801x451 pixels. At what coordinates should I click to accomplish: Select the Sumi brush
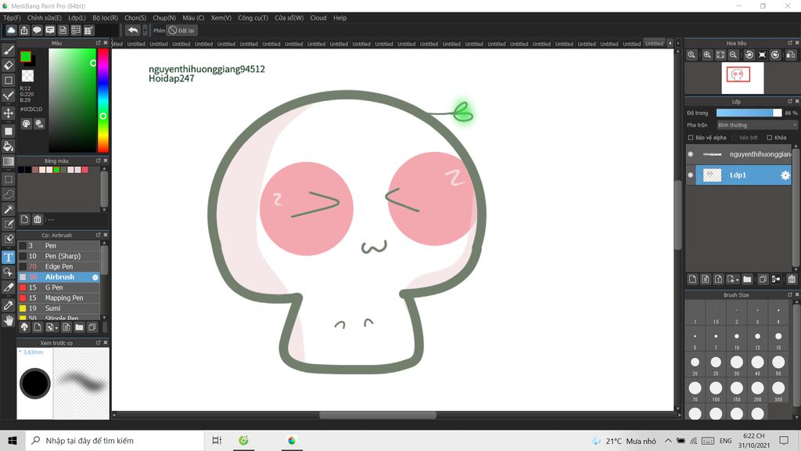59,308
